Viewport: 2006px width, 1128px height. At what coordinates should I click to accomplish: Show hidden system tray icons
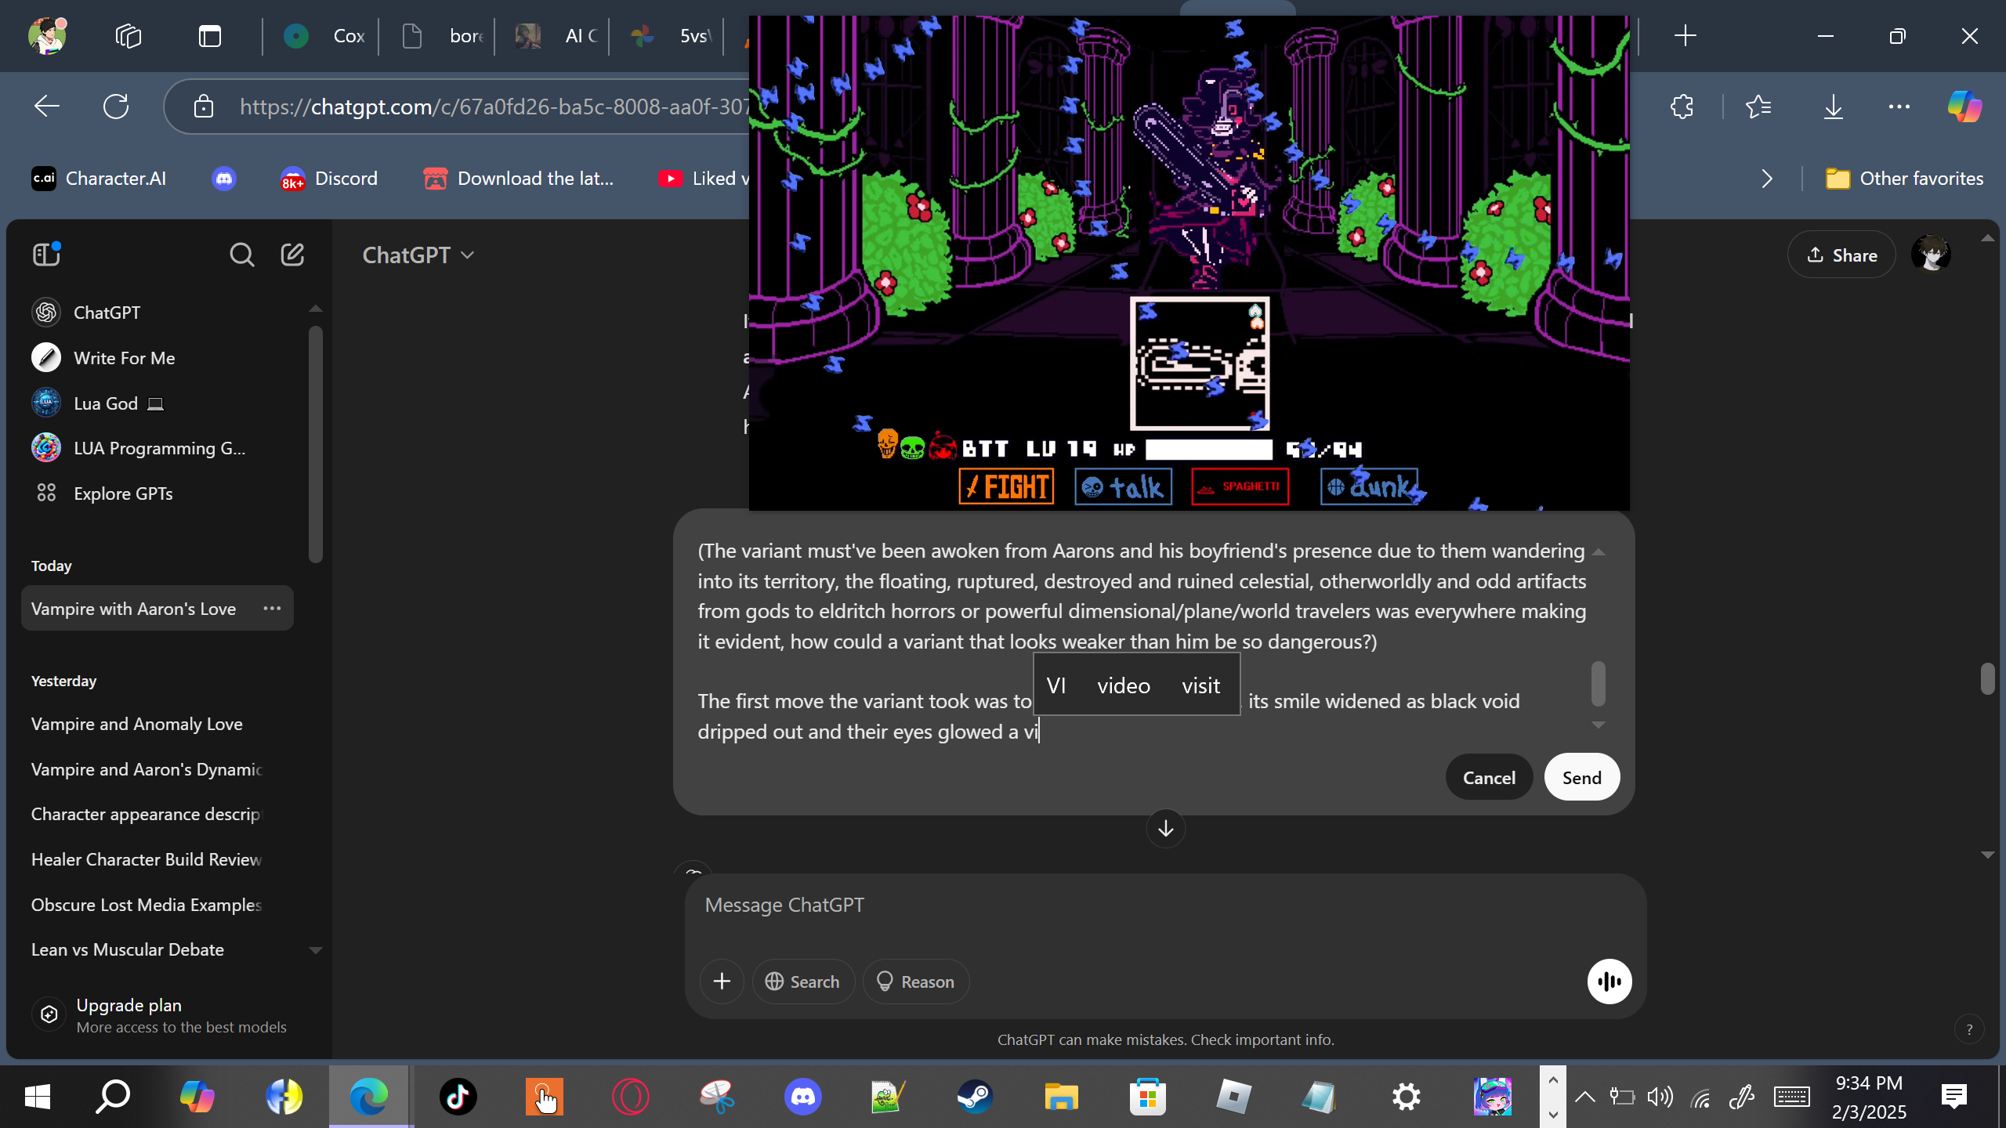coord(1584,1097)
